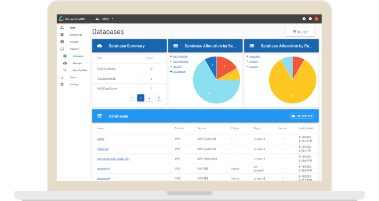Viewport: 379px width, 201px height.
Task: Open Backups in the sidebar menu
Action: point(77,63)
